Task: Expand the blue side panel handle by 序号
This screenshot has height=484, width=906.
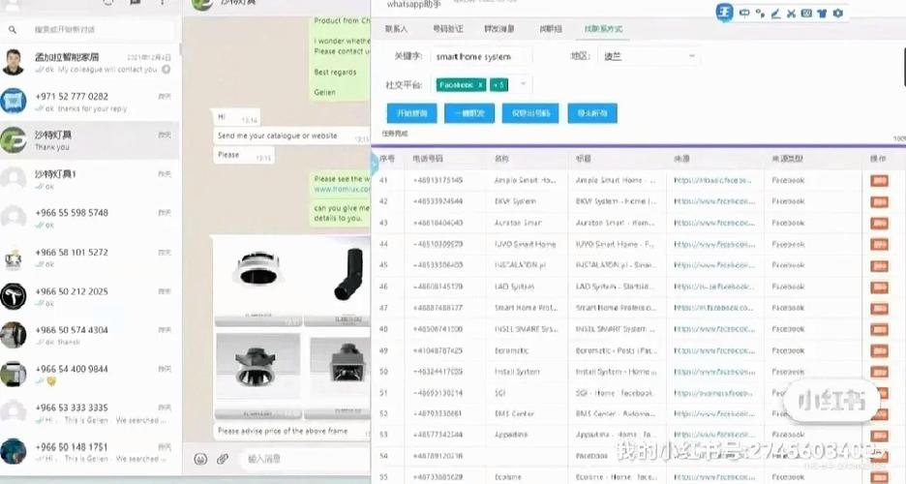Action: click(x=375, y=164)
